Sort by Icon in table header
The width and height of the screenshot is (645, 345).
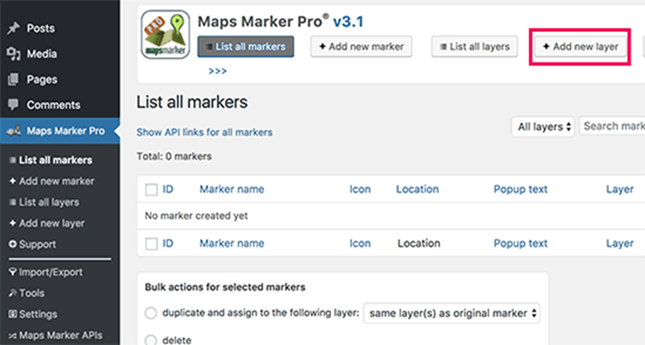(x=360, y=190)
